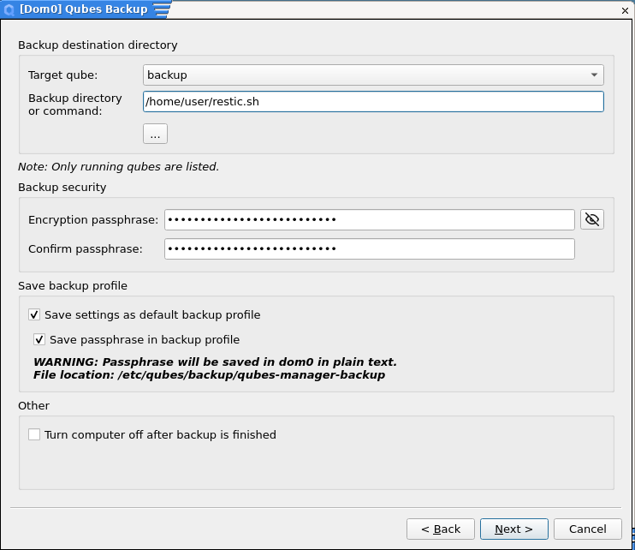Image resolution: width=635 pixels, height=550 pixels.
Task: Click the 'Target qube:' label
Action: (62, 75)
